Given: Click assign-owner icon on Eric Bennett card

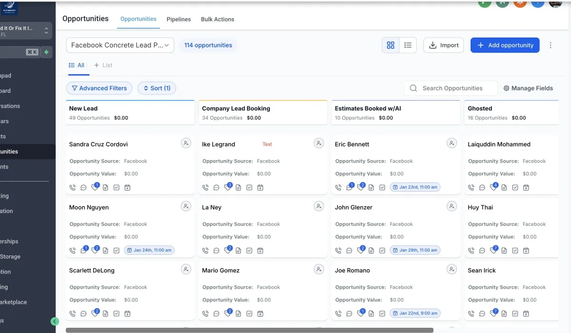Looking at the screenshot, I should (452, 143).
